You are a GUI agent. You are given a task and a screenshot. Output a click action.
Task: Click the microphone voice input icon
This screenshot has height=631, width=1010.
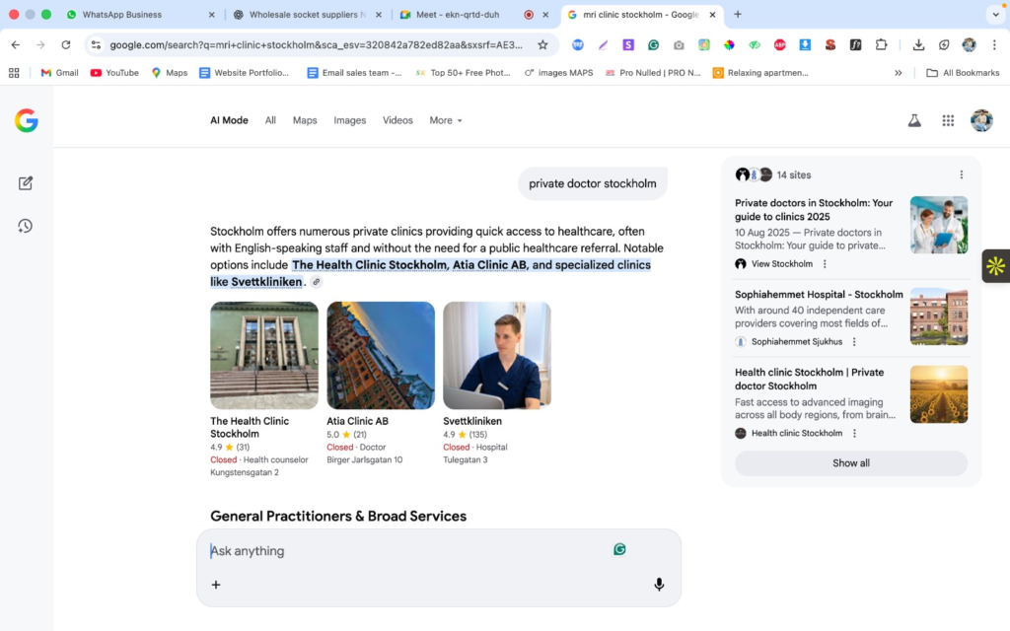[659, 584]
